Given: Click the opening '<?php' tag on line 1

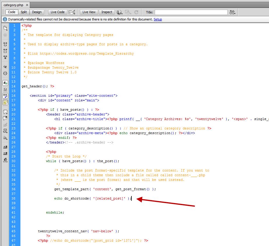Looking at the screenshot, I should pyautogui.click(x=27, y=25).
